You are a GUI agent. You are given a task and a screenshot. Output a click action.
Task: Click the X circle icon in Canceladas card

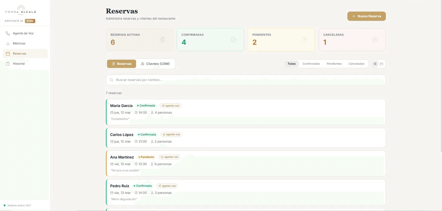pos(375,40)
